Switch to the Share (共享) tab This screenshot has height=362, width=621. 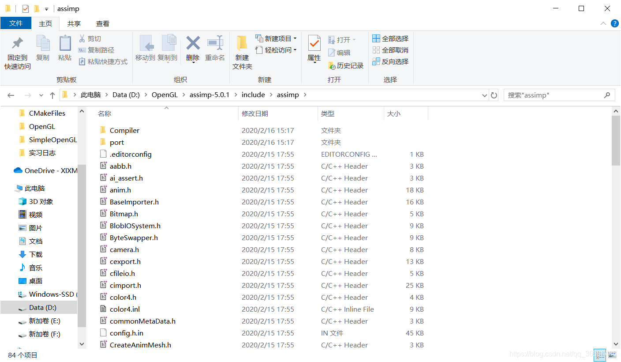(74, 23)
